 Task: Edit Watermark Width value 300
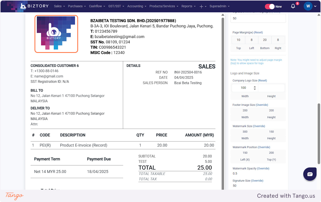click(245, 132)
